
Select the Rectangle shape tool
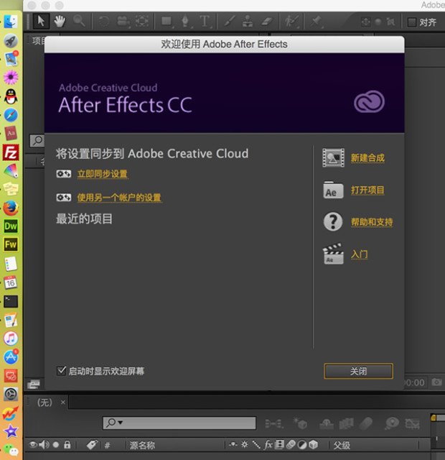[167, 22]
